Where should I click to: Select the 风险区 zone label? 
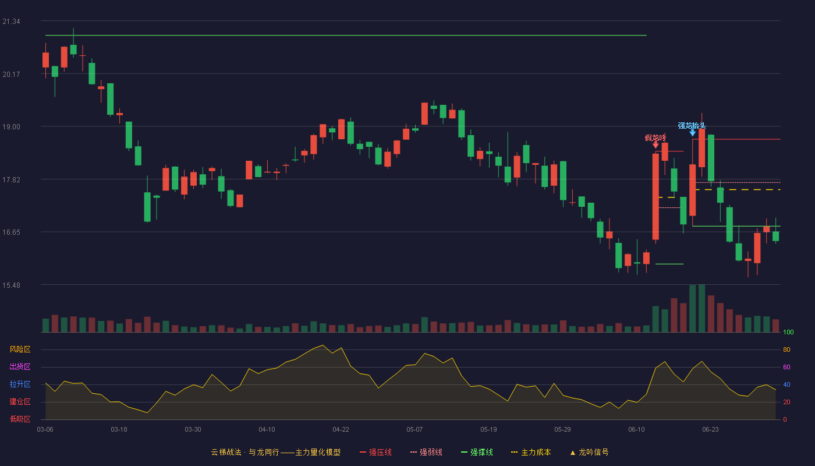click(20, 349)
